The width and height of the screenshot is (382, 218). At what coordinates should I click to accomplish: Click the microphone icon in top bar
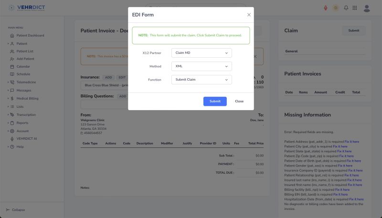(x=326, y=8)
